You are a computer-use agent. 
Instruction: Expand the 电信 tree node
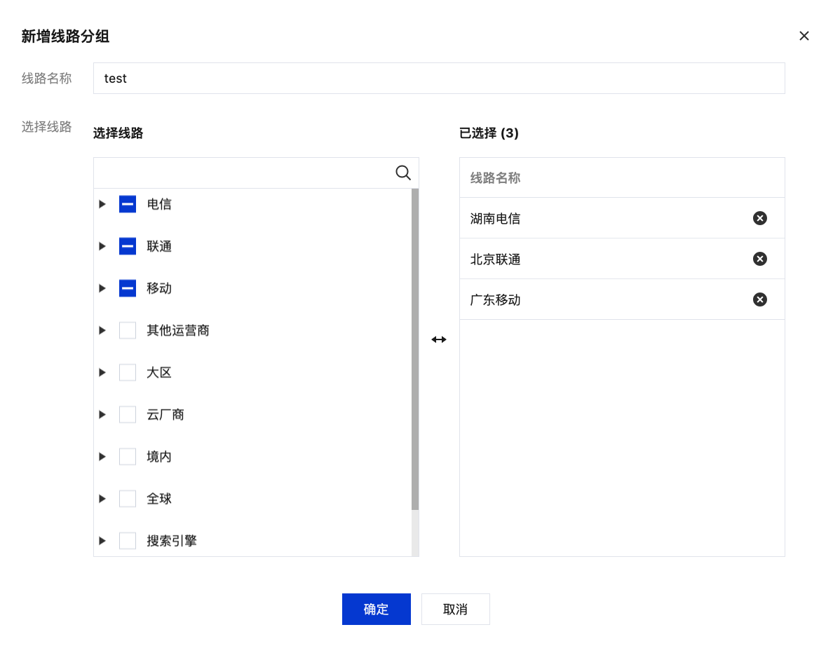[102, 204]
